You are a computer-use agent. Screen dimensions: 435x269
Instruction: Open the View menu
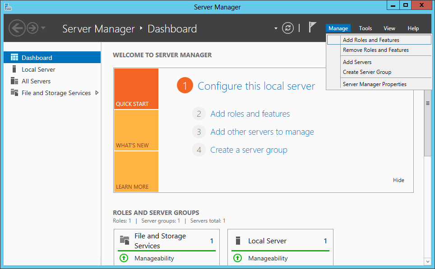click(x=389, y=28)
